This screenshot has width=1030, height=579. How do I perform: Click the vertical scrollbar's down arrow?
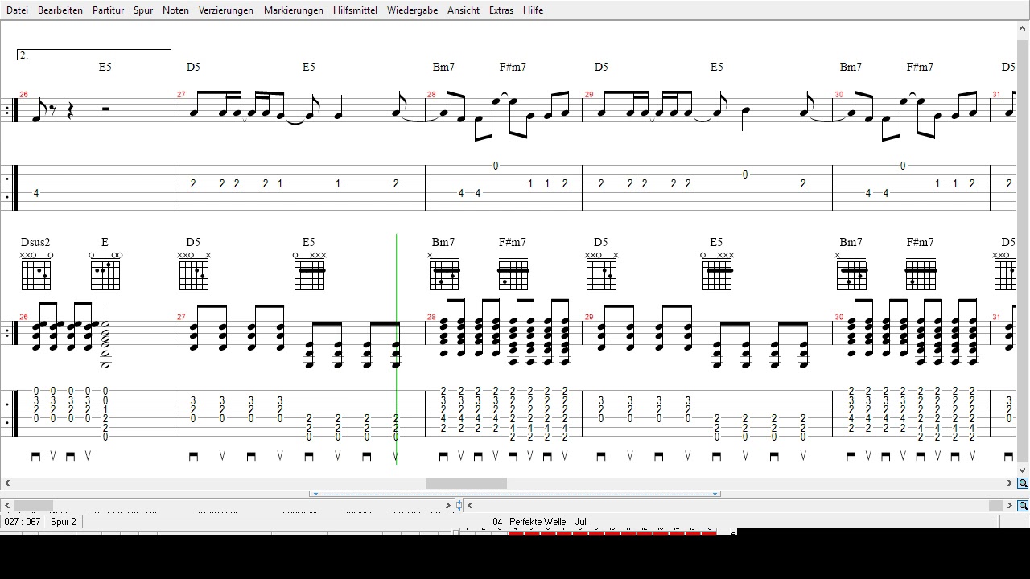pos(1024,470)
